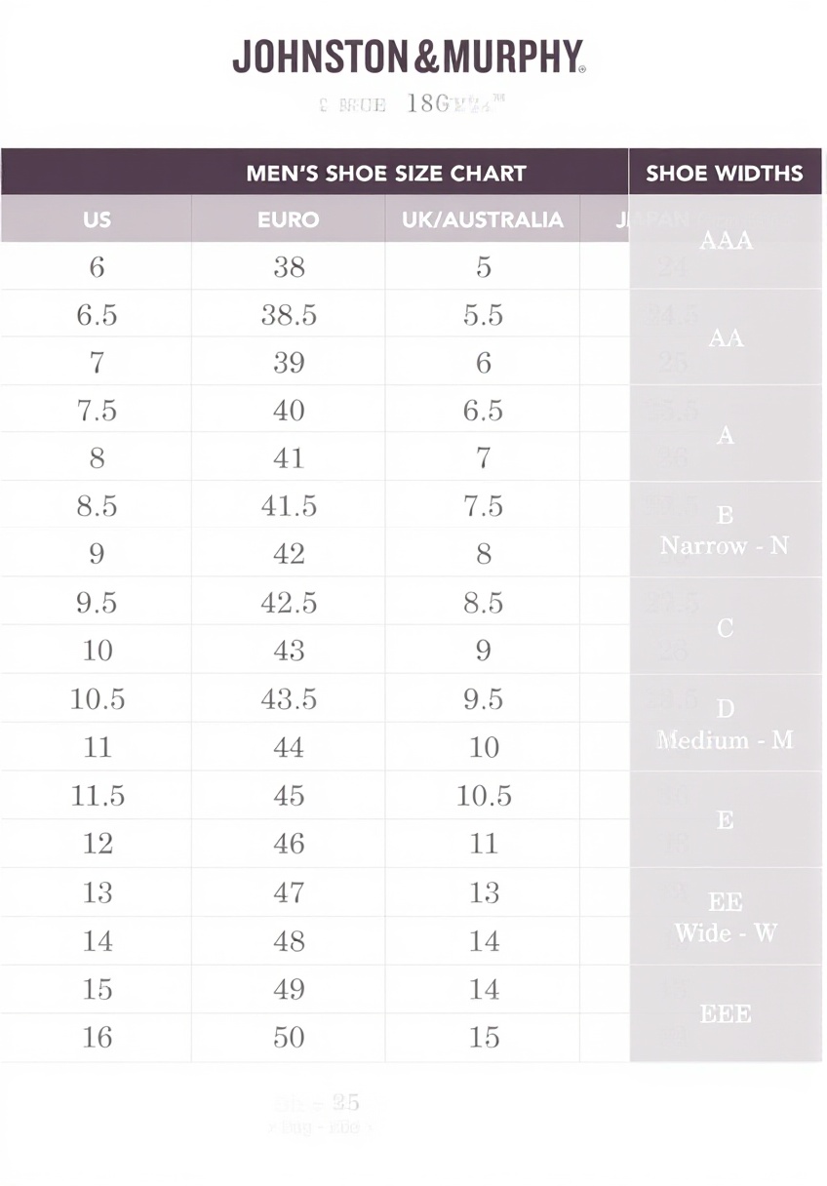This screenshot has height=1186, width=827.
Task: Choose the AA shoe width
Action: pyautogui.click(x=726, y=337)
